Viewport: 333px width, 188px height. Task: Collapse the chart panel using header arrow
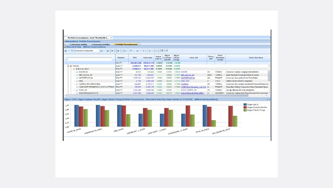pos(267,100)
